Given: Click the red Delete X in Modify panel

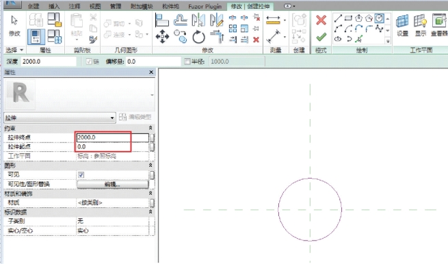Looking at the screenshot, I should coord(256,40).
